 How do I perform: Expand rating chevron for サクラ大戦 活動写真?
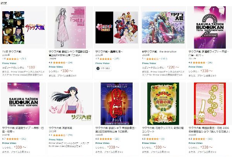tap(67, 135)
